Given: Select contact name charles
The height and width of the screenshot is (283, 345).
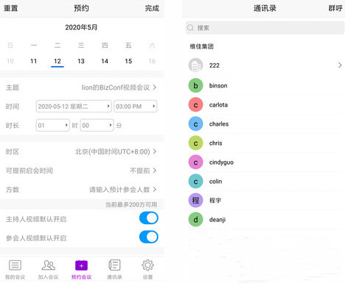Looking at the screenshot, I should 219,123.
